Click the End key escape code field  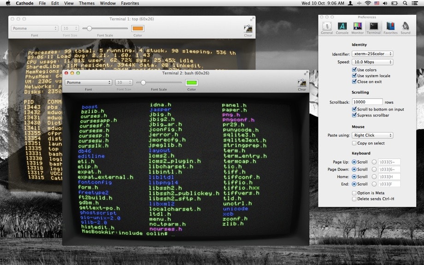coord(389,184)
